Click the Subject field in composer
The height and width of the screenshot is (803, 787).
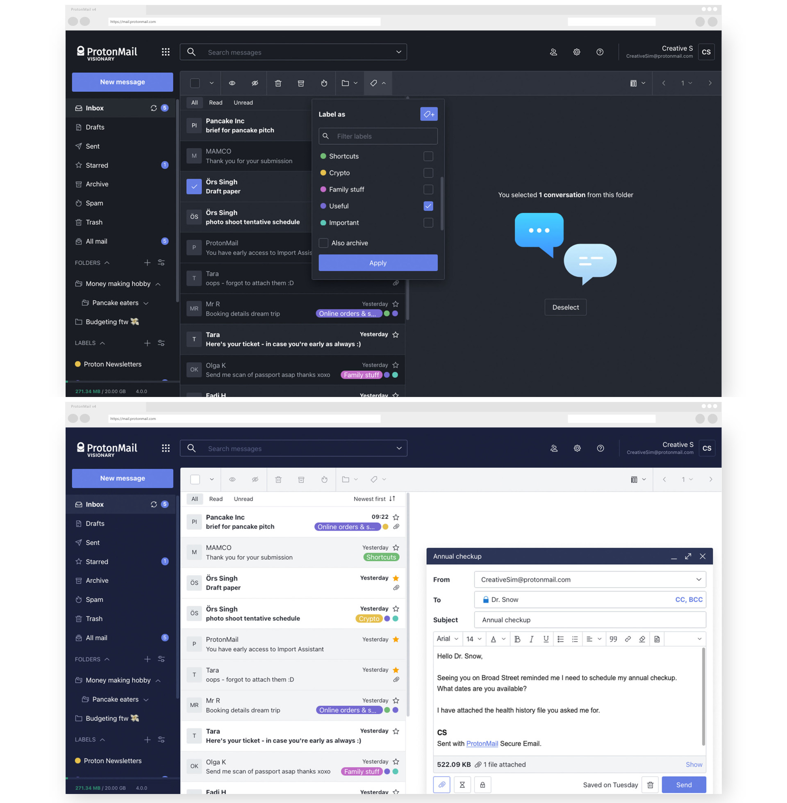click(x=590, y=619)
